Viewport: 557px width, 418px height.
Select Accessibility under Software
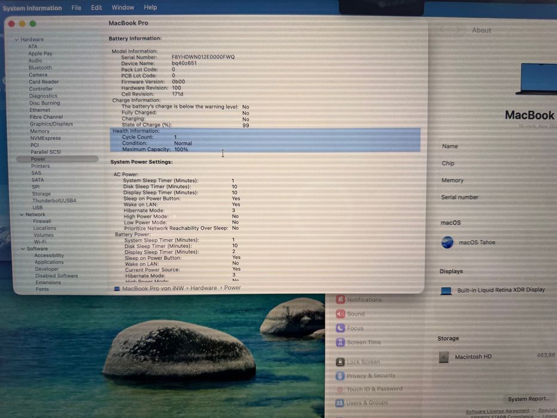tap(49, 256)
